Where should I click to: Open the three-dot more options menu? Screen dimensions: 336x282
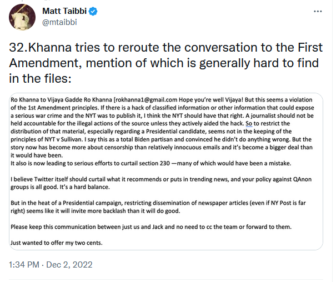click(318, 11)
